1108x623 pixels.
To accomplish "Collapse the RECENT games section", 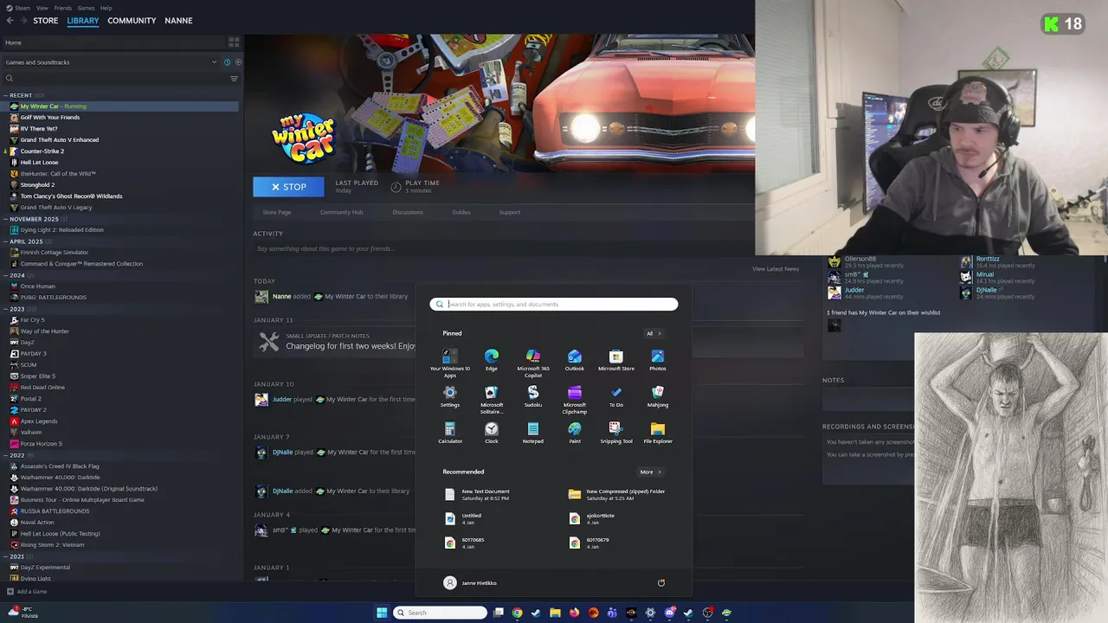I will pos(5,95).
